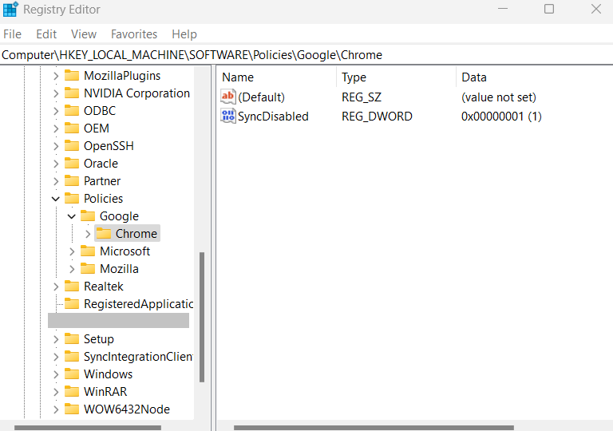Screen dimensions: 613x431
Task: Select the OpenSSH folder icon
Action: click(72, 145)
